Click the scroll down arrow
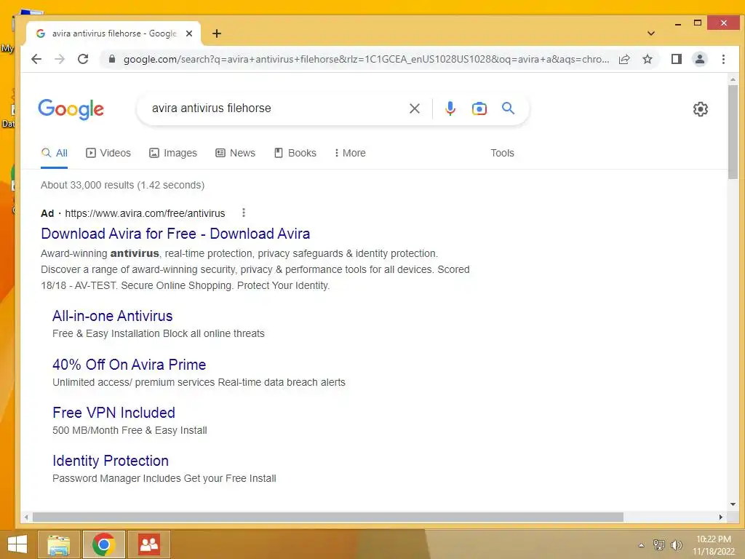 click(x=733, y=504)
